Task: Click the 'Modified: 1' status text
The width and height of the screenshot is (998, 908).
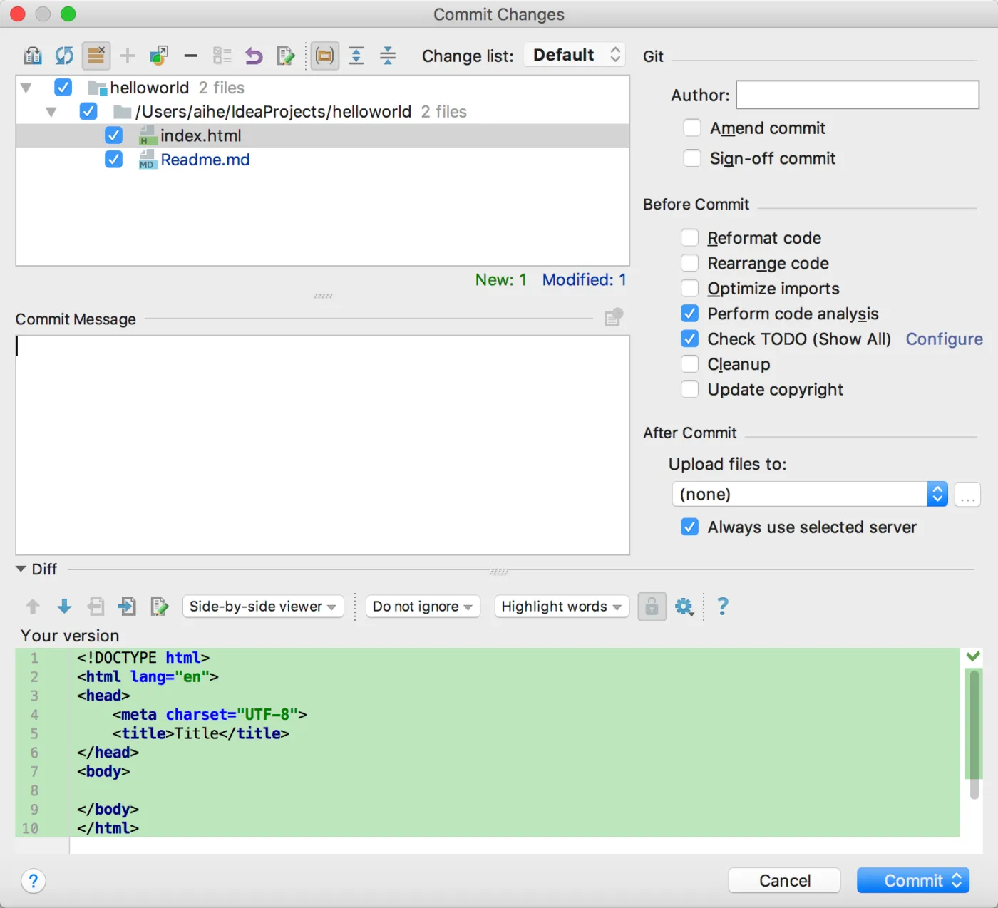Action: click(584, 279)
